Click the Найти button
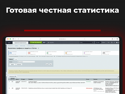The height and width of the screenshot is (94, 125). [12, 64]
